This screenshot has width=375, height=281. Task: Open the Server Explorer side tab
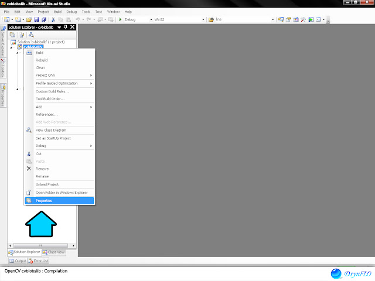click(x=3, y=41)
